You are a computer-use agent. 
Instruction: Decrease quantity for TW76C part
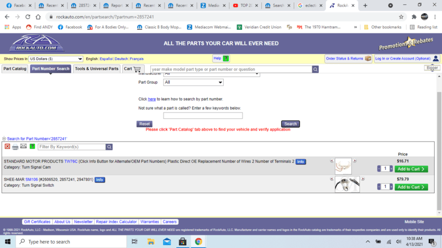[379, 169]
